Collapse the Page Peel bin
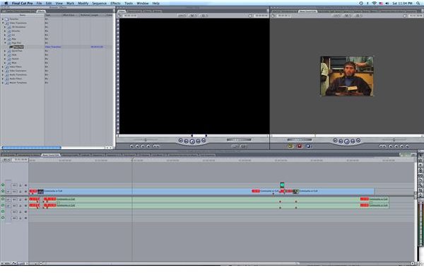424x273 pixels. (x=5, y=42)
